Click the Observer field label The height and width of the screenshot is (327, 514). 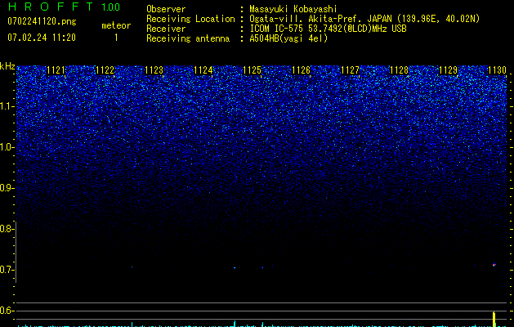pyautogui.click(x=166, y=9)
